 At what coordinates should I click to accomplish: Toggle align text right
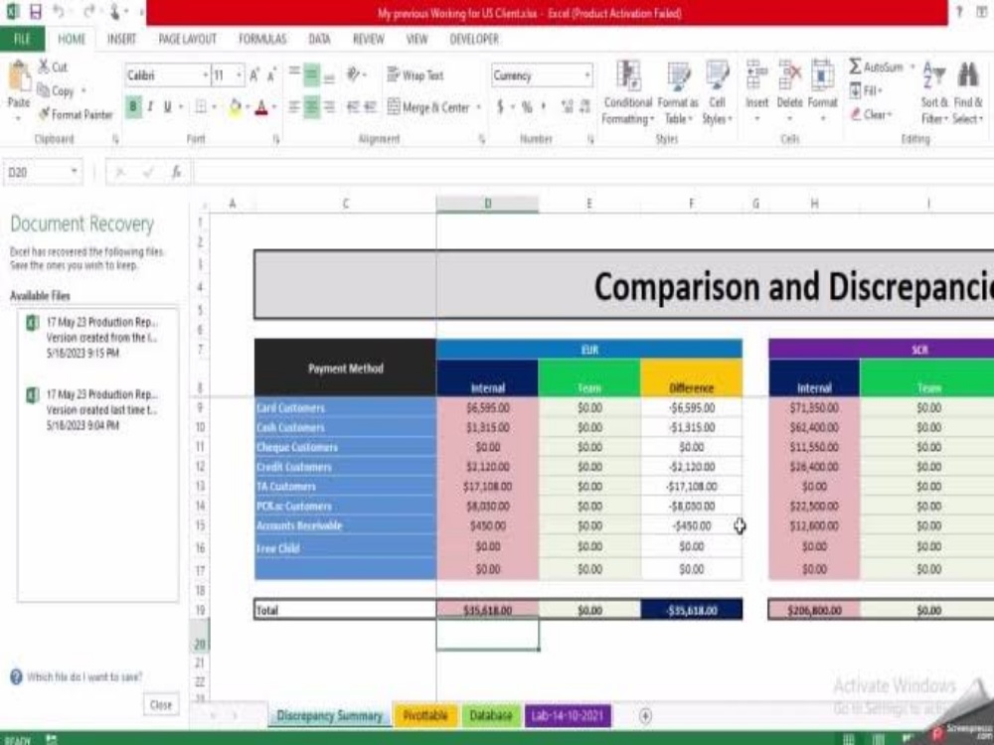pos(329,107)
